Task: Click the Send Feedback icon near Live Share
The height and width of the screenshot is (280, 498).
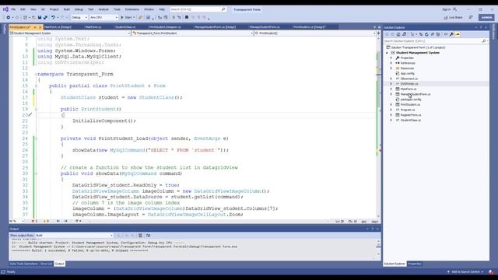Action: (x=471, y=17)
